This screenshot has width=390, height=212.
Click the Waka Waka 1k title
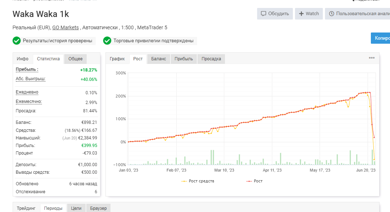[x=41, y=14]
